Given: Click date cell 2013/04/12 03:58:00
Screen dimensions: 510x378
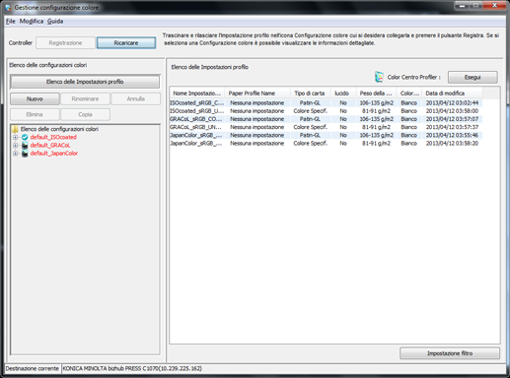Looking at the screenshot, I should 452,111.
